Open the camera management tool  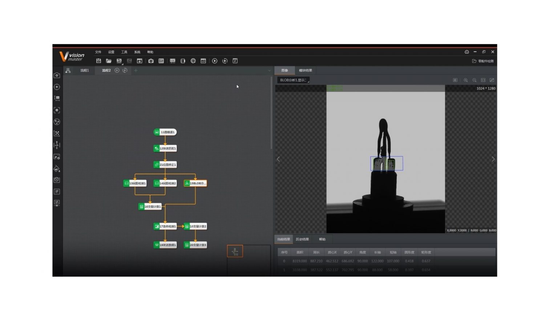(151, 61)
